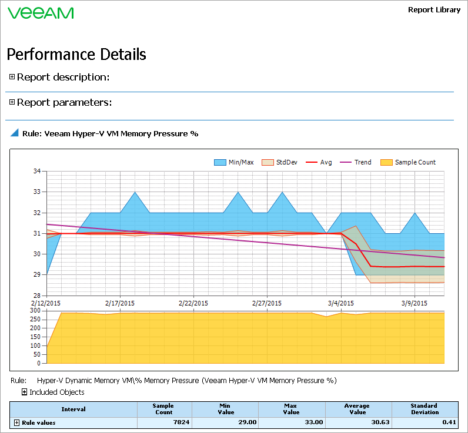Click the Sample Count yellow legend swatch
The height and width of the screenshot is (433, 468).
point(386,163)
